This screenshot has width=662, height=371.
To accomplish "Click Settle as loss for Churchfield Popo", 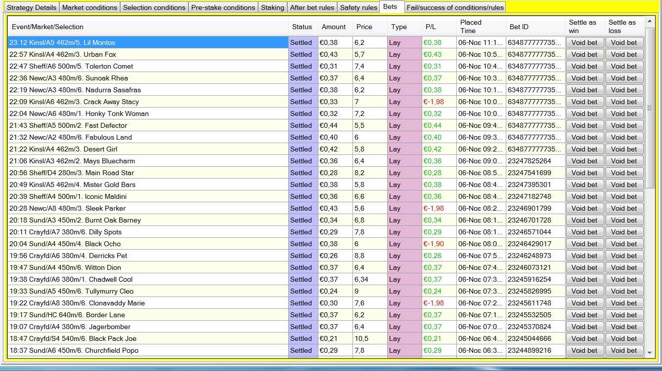I will [x=624, y=350].
